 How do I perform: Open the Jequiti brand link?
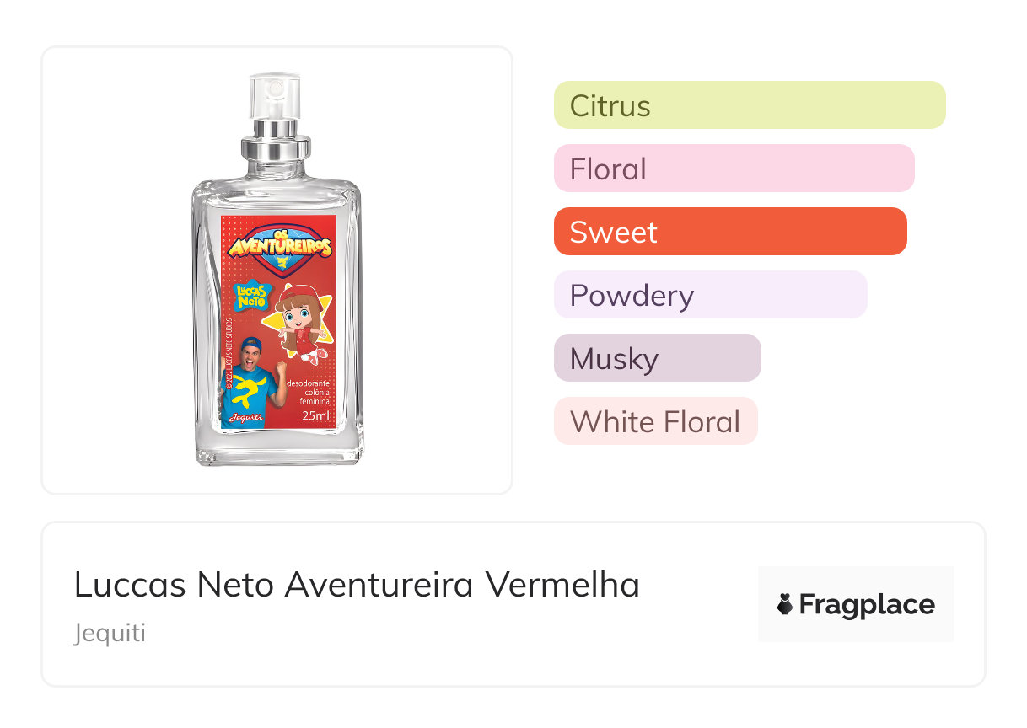coord(110,633)
